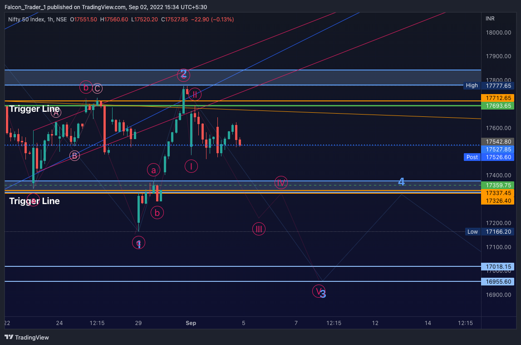The image size is (521, 345).
Task: Select the circled A wave label
Action: coord(56,113)
